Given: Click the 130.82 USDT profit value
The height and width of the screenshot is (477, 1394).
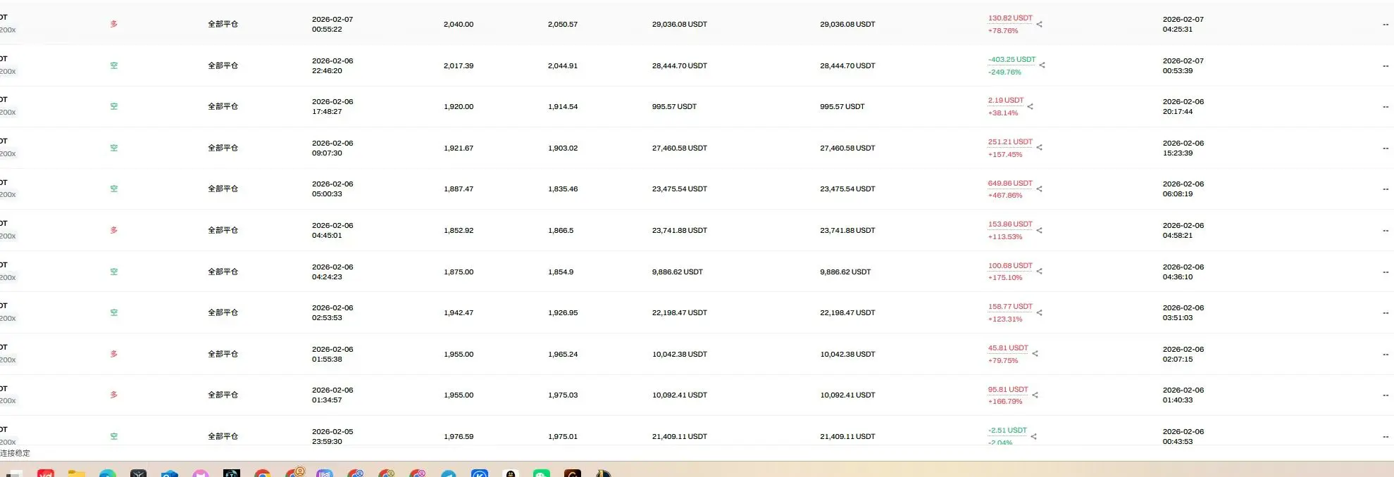Looking at the screenshot, I should coord(1009,18).
